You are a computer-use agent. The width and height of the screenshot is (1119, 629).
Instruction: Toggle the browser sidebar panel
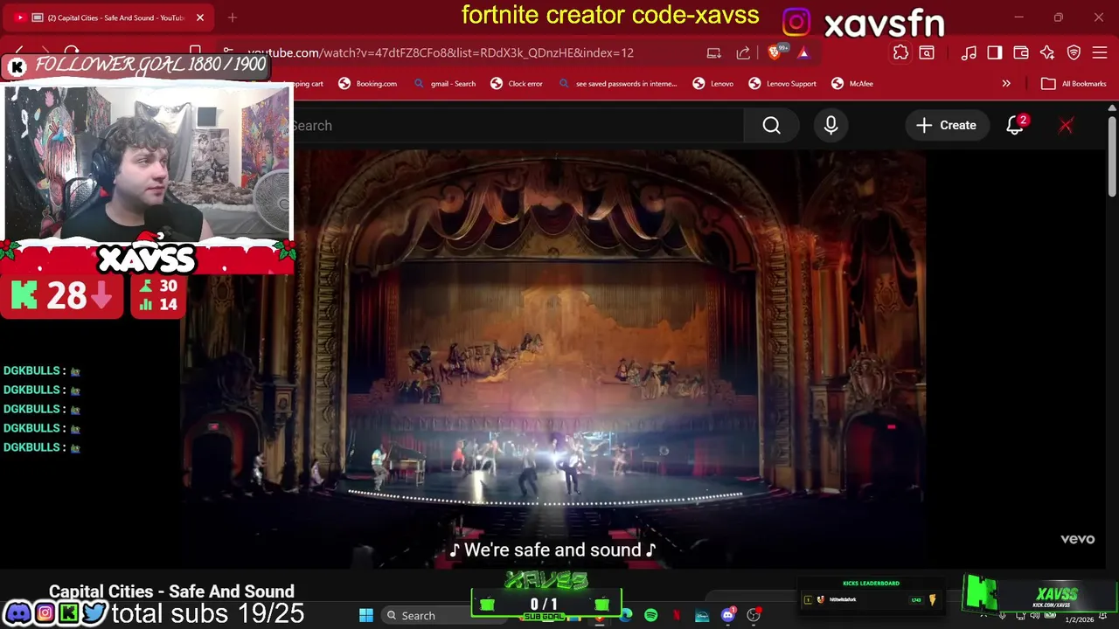point(995,52)
